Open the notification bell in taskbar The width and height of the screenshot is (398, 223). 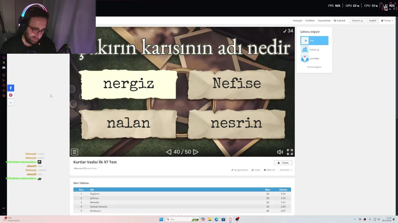pos(394,219)
